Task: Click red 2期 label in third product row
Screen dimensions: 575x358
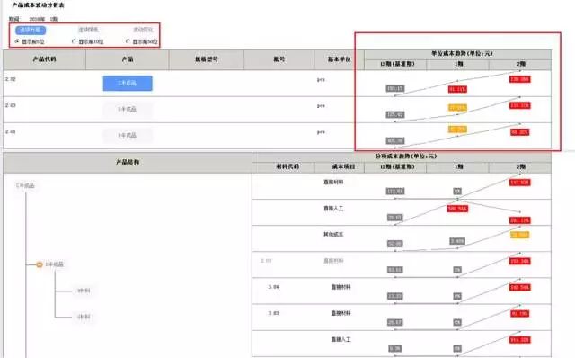Action: point(519,132)
